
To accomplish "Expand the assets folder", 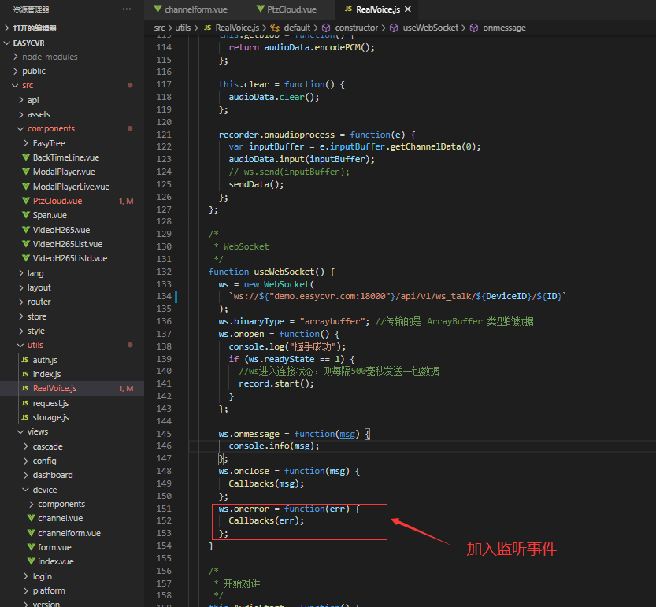I will point(21,114).
